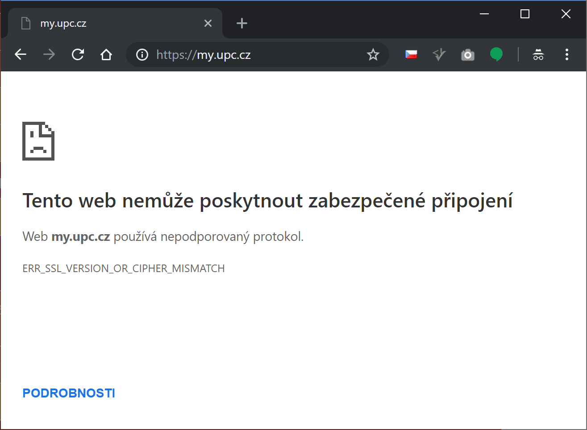Open a new browser tab
587x430 pixels.
tap(242, 23)
